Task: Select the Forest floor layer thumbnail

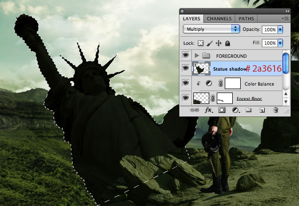Action: [201, 98]
